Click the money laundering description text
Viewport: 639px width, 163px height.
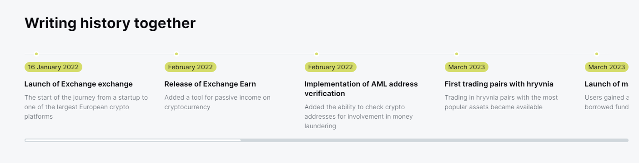tap(359, 117)
